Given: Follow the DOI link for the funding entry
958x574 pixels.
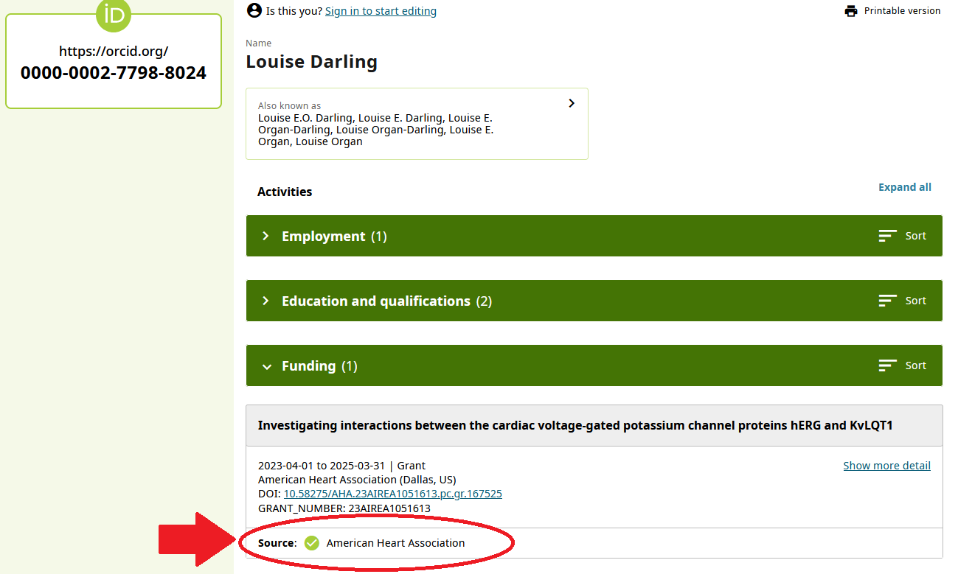Looking at the screenshot, I should point(393,494).
